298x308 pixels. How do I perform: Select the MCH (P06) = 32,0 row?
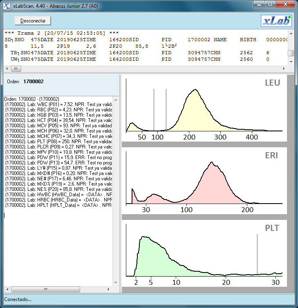[58, 131]
